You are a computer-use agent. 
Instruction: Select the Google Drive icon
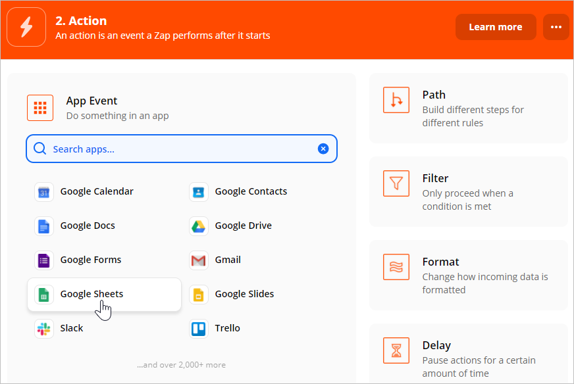pos(198,226)
